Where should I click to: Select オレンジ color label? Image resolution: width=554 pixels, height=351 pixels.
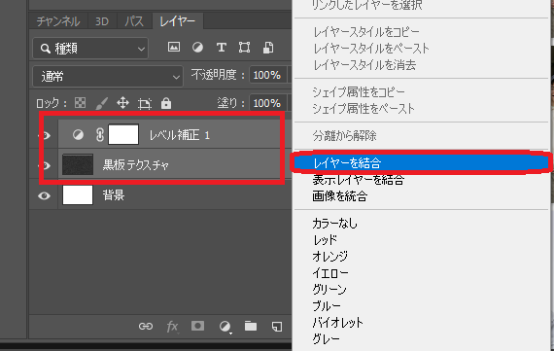pos(330,257)
